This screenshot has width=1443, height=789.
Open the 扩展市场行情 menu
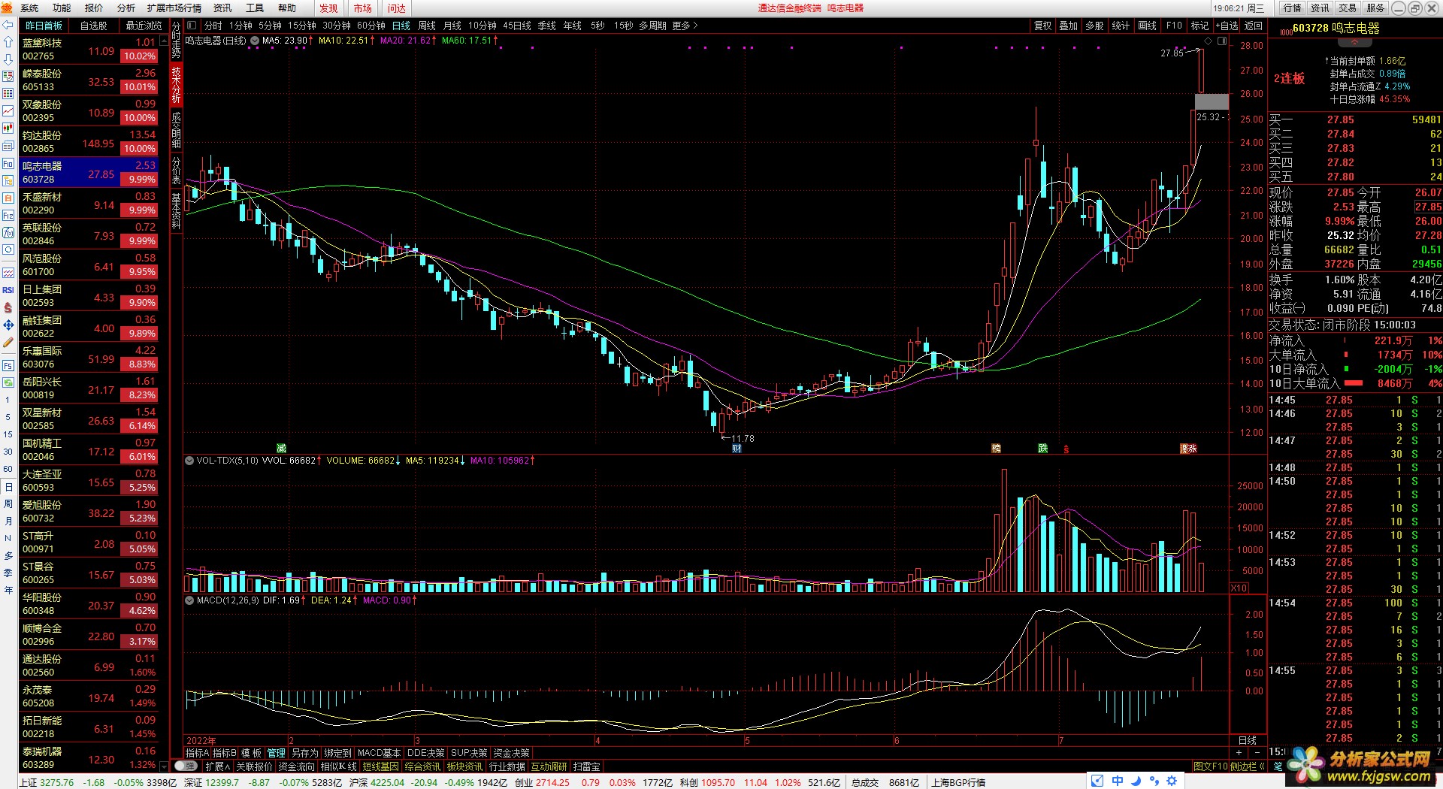coord(174,8)
